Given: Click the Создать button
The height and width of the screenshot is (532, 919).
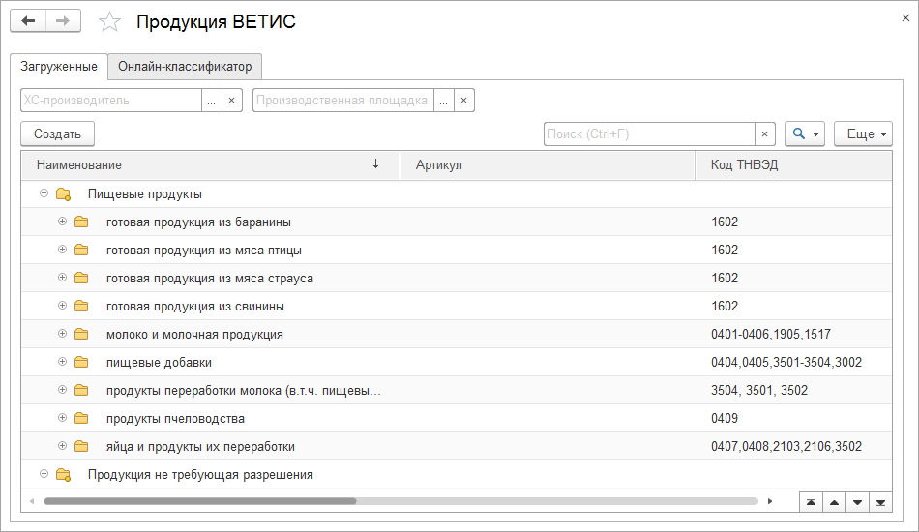Looking at the screenshot, I should (x=57, y=134).
